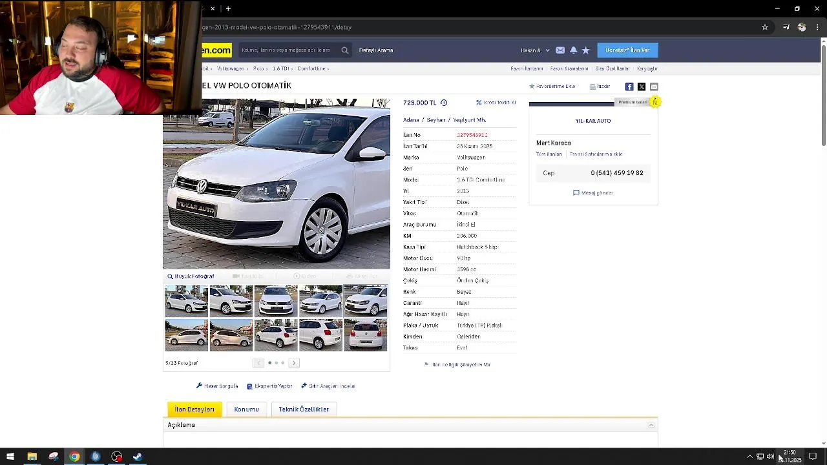Show hidden system tray icons
Viewport: 827px width, 465px height.
[x=749, y=457]
